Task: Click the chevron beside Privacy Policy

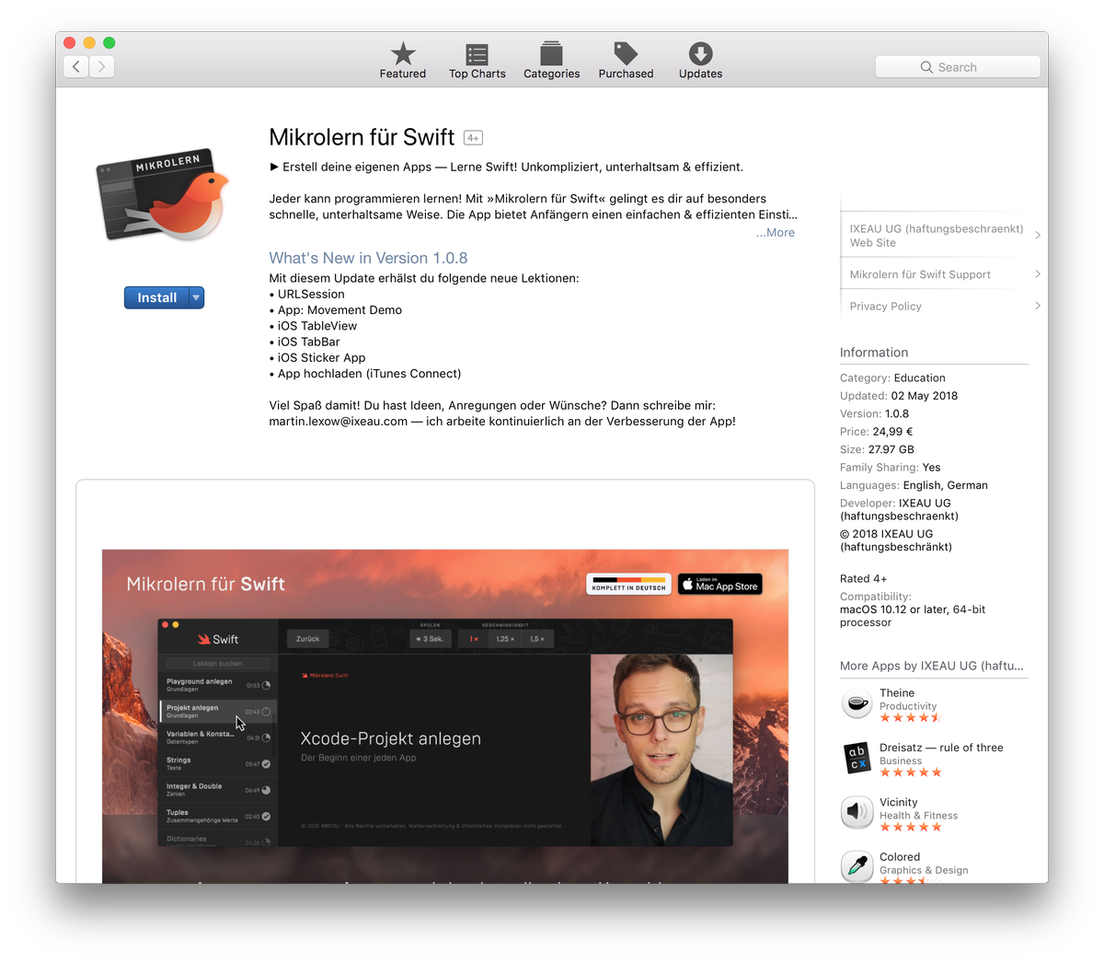Action: pyautogui.click(x=1038, y=306)
